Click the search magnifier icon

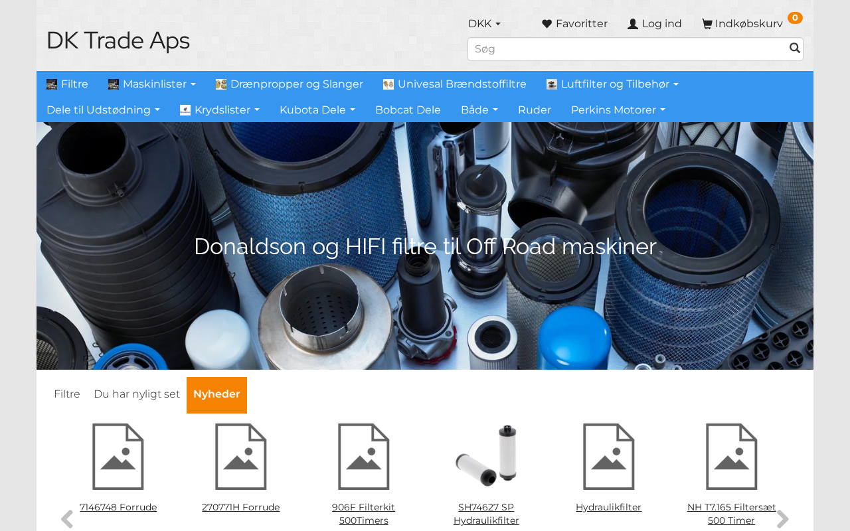(x=794, y=48)
